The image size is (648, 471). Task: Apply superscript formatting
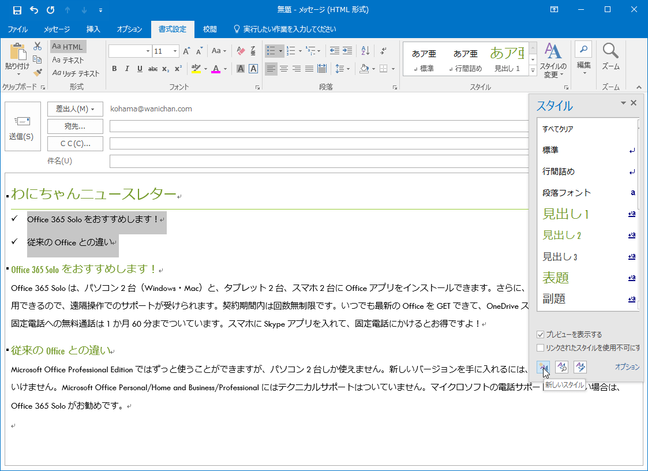178,69
